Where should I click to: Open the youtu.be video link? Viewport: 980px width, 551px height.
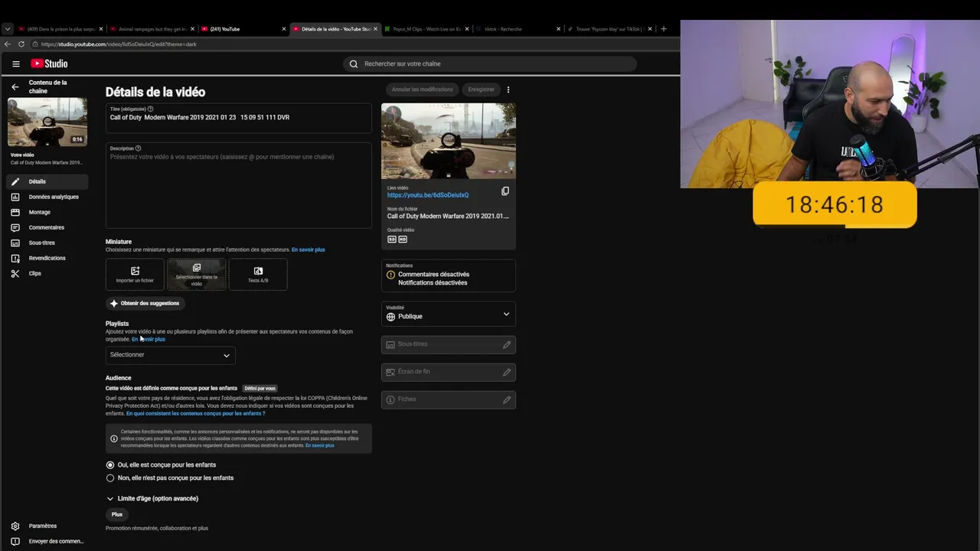tap(428, 195)
